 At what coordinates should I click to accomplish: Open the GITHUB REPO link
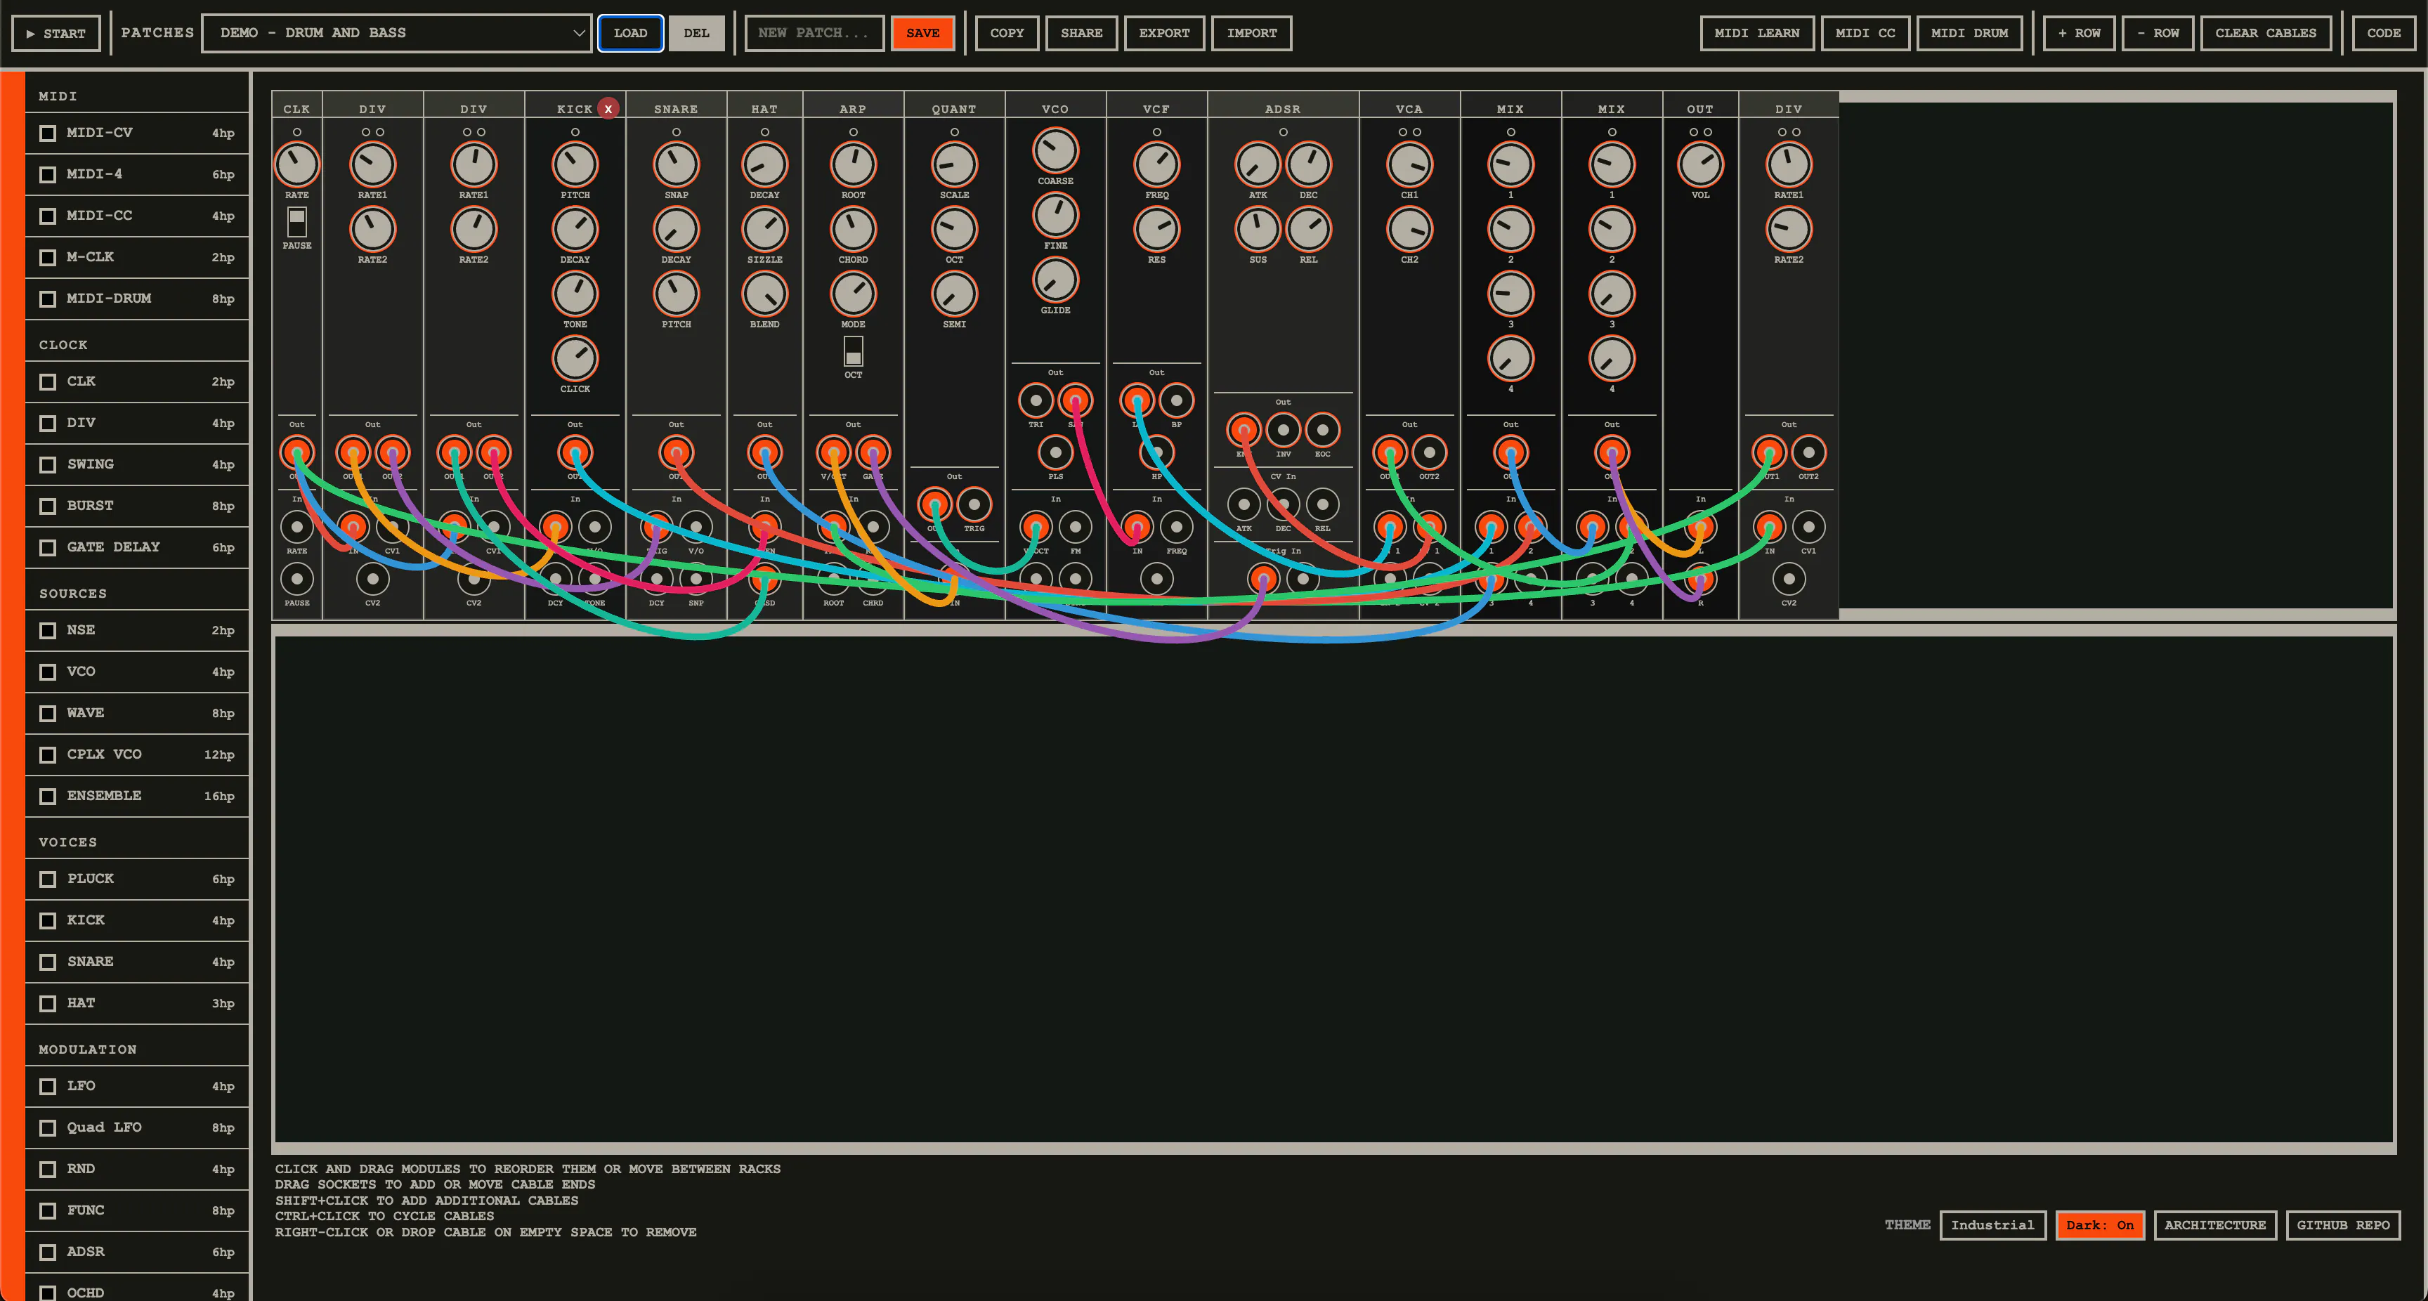tap(2343, 1224)
